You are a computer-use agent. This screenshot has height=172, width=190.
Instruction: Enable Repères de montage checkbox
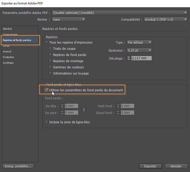50,61
